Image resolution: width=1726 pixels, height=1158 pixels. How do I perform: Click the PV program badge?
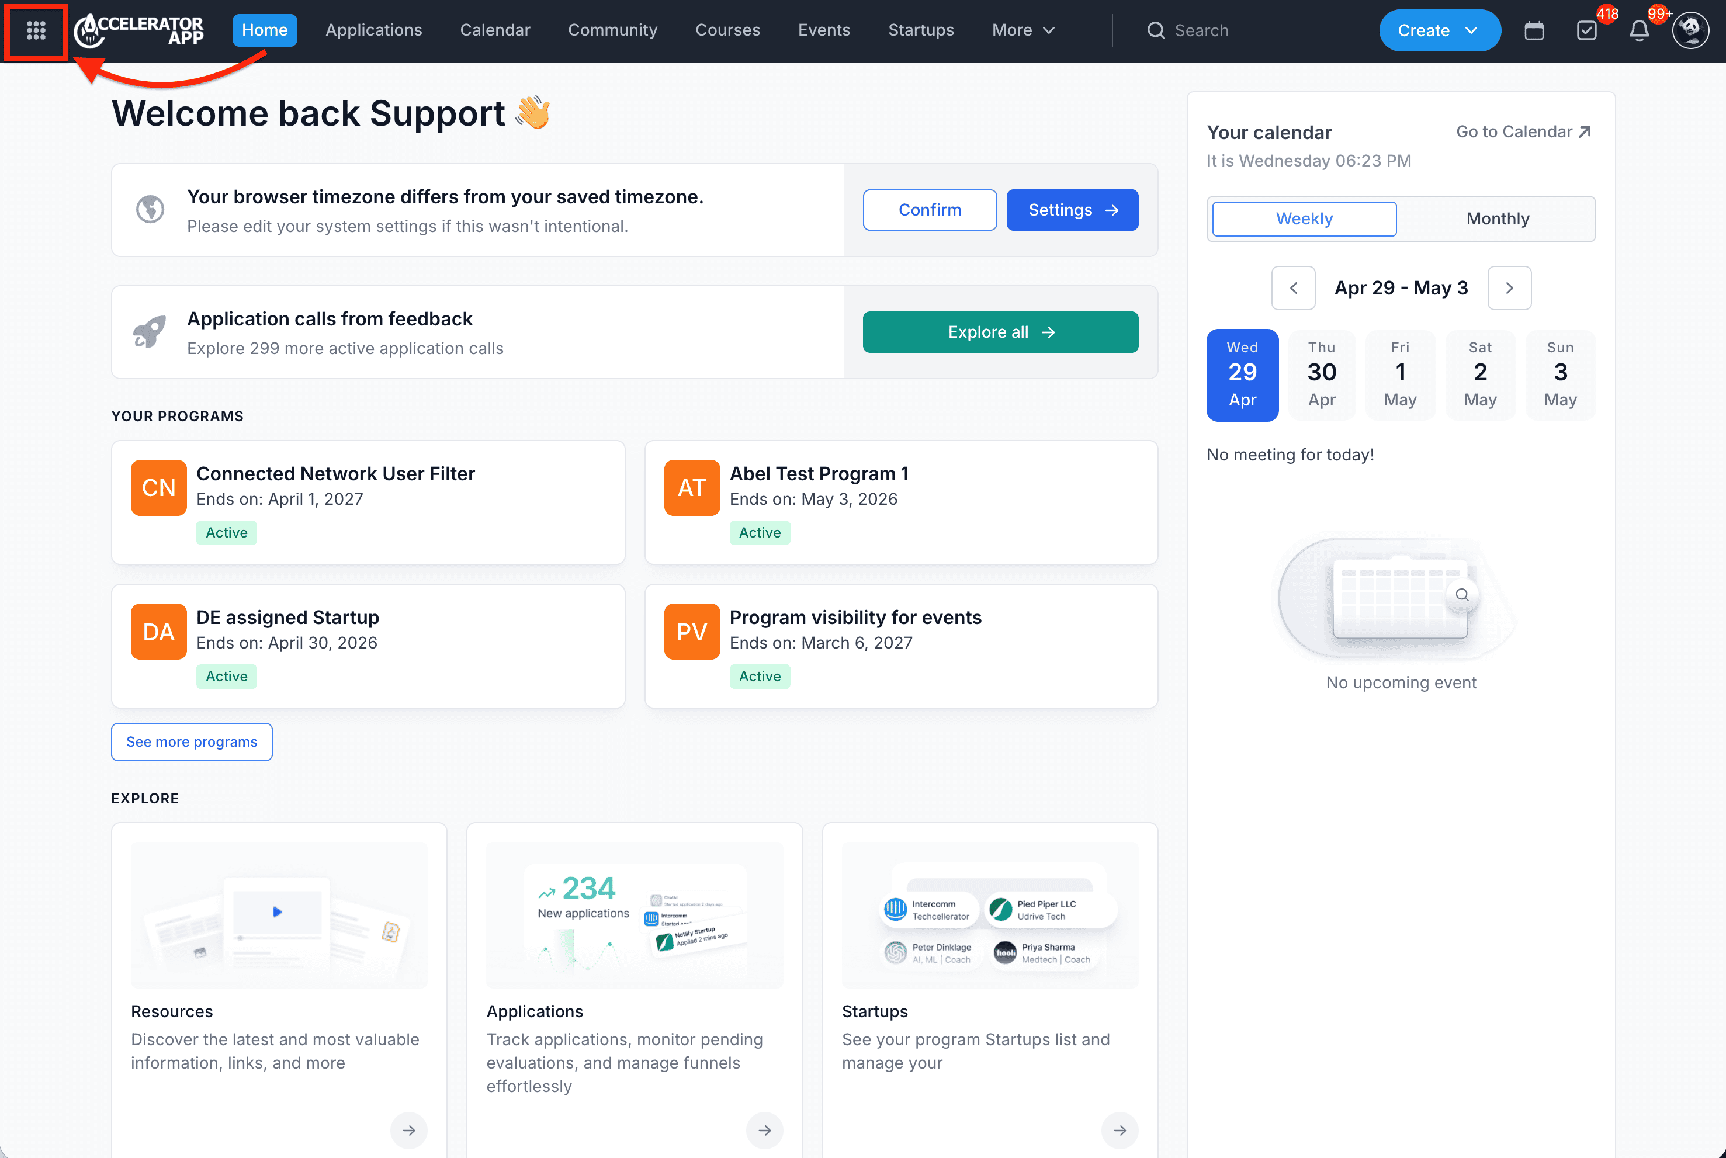click(x=691, y=632)
